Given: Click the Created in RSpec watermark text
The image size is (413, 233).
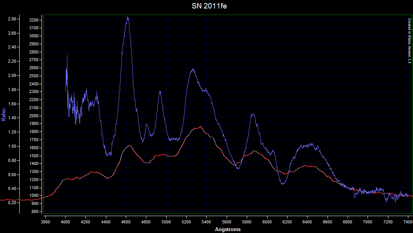Looking at the screenshot, I should [x=410, y=41].
